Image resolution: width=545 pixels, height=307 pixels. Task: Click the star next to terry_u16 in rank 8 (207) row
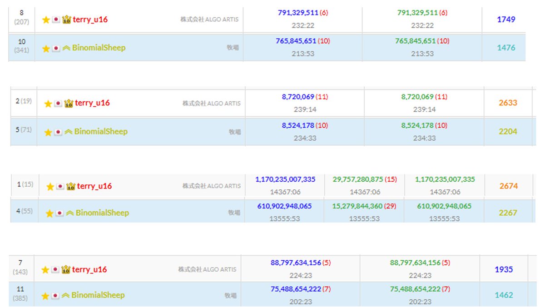pos(45,20)
